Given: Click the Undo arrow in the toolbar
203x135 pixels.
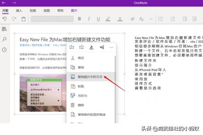Looking at the screenshot, I should (5, 19).
